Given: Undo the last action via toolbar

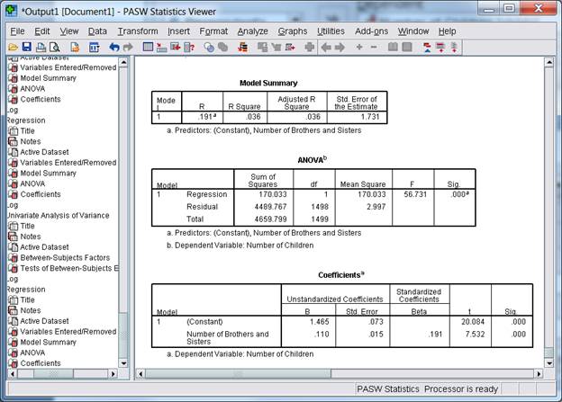Looking at the screenshot, I should pyautogui.click(x=114, y=47).
